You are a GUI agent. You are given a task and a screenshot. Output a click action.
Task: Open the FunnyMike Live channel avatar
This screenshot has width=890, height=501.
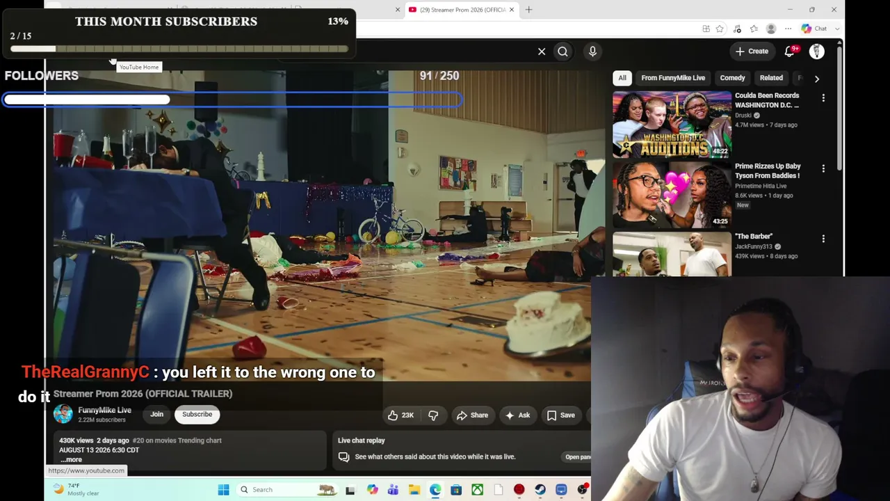(63, 414)
